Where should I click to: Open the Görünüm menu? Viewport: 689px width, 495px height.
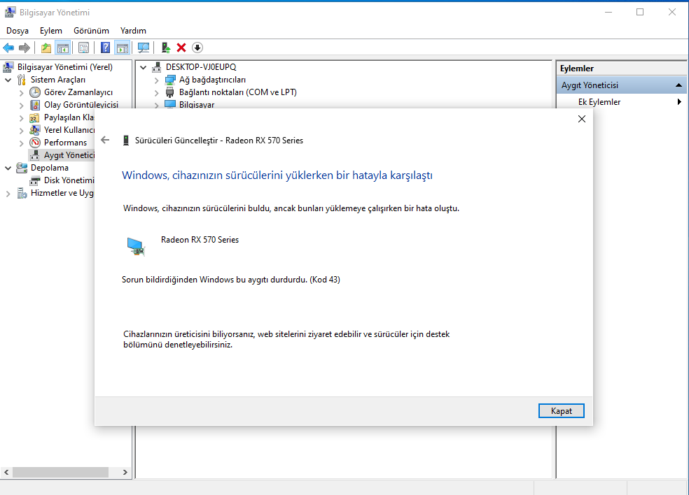92,31
